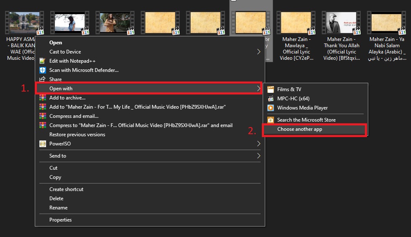Select Cut from context menu
This screenshot has width=411, height=237.
point(150,168)
